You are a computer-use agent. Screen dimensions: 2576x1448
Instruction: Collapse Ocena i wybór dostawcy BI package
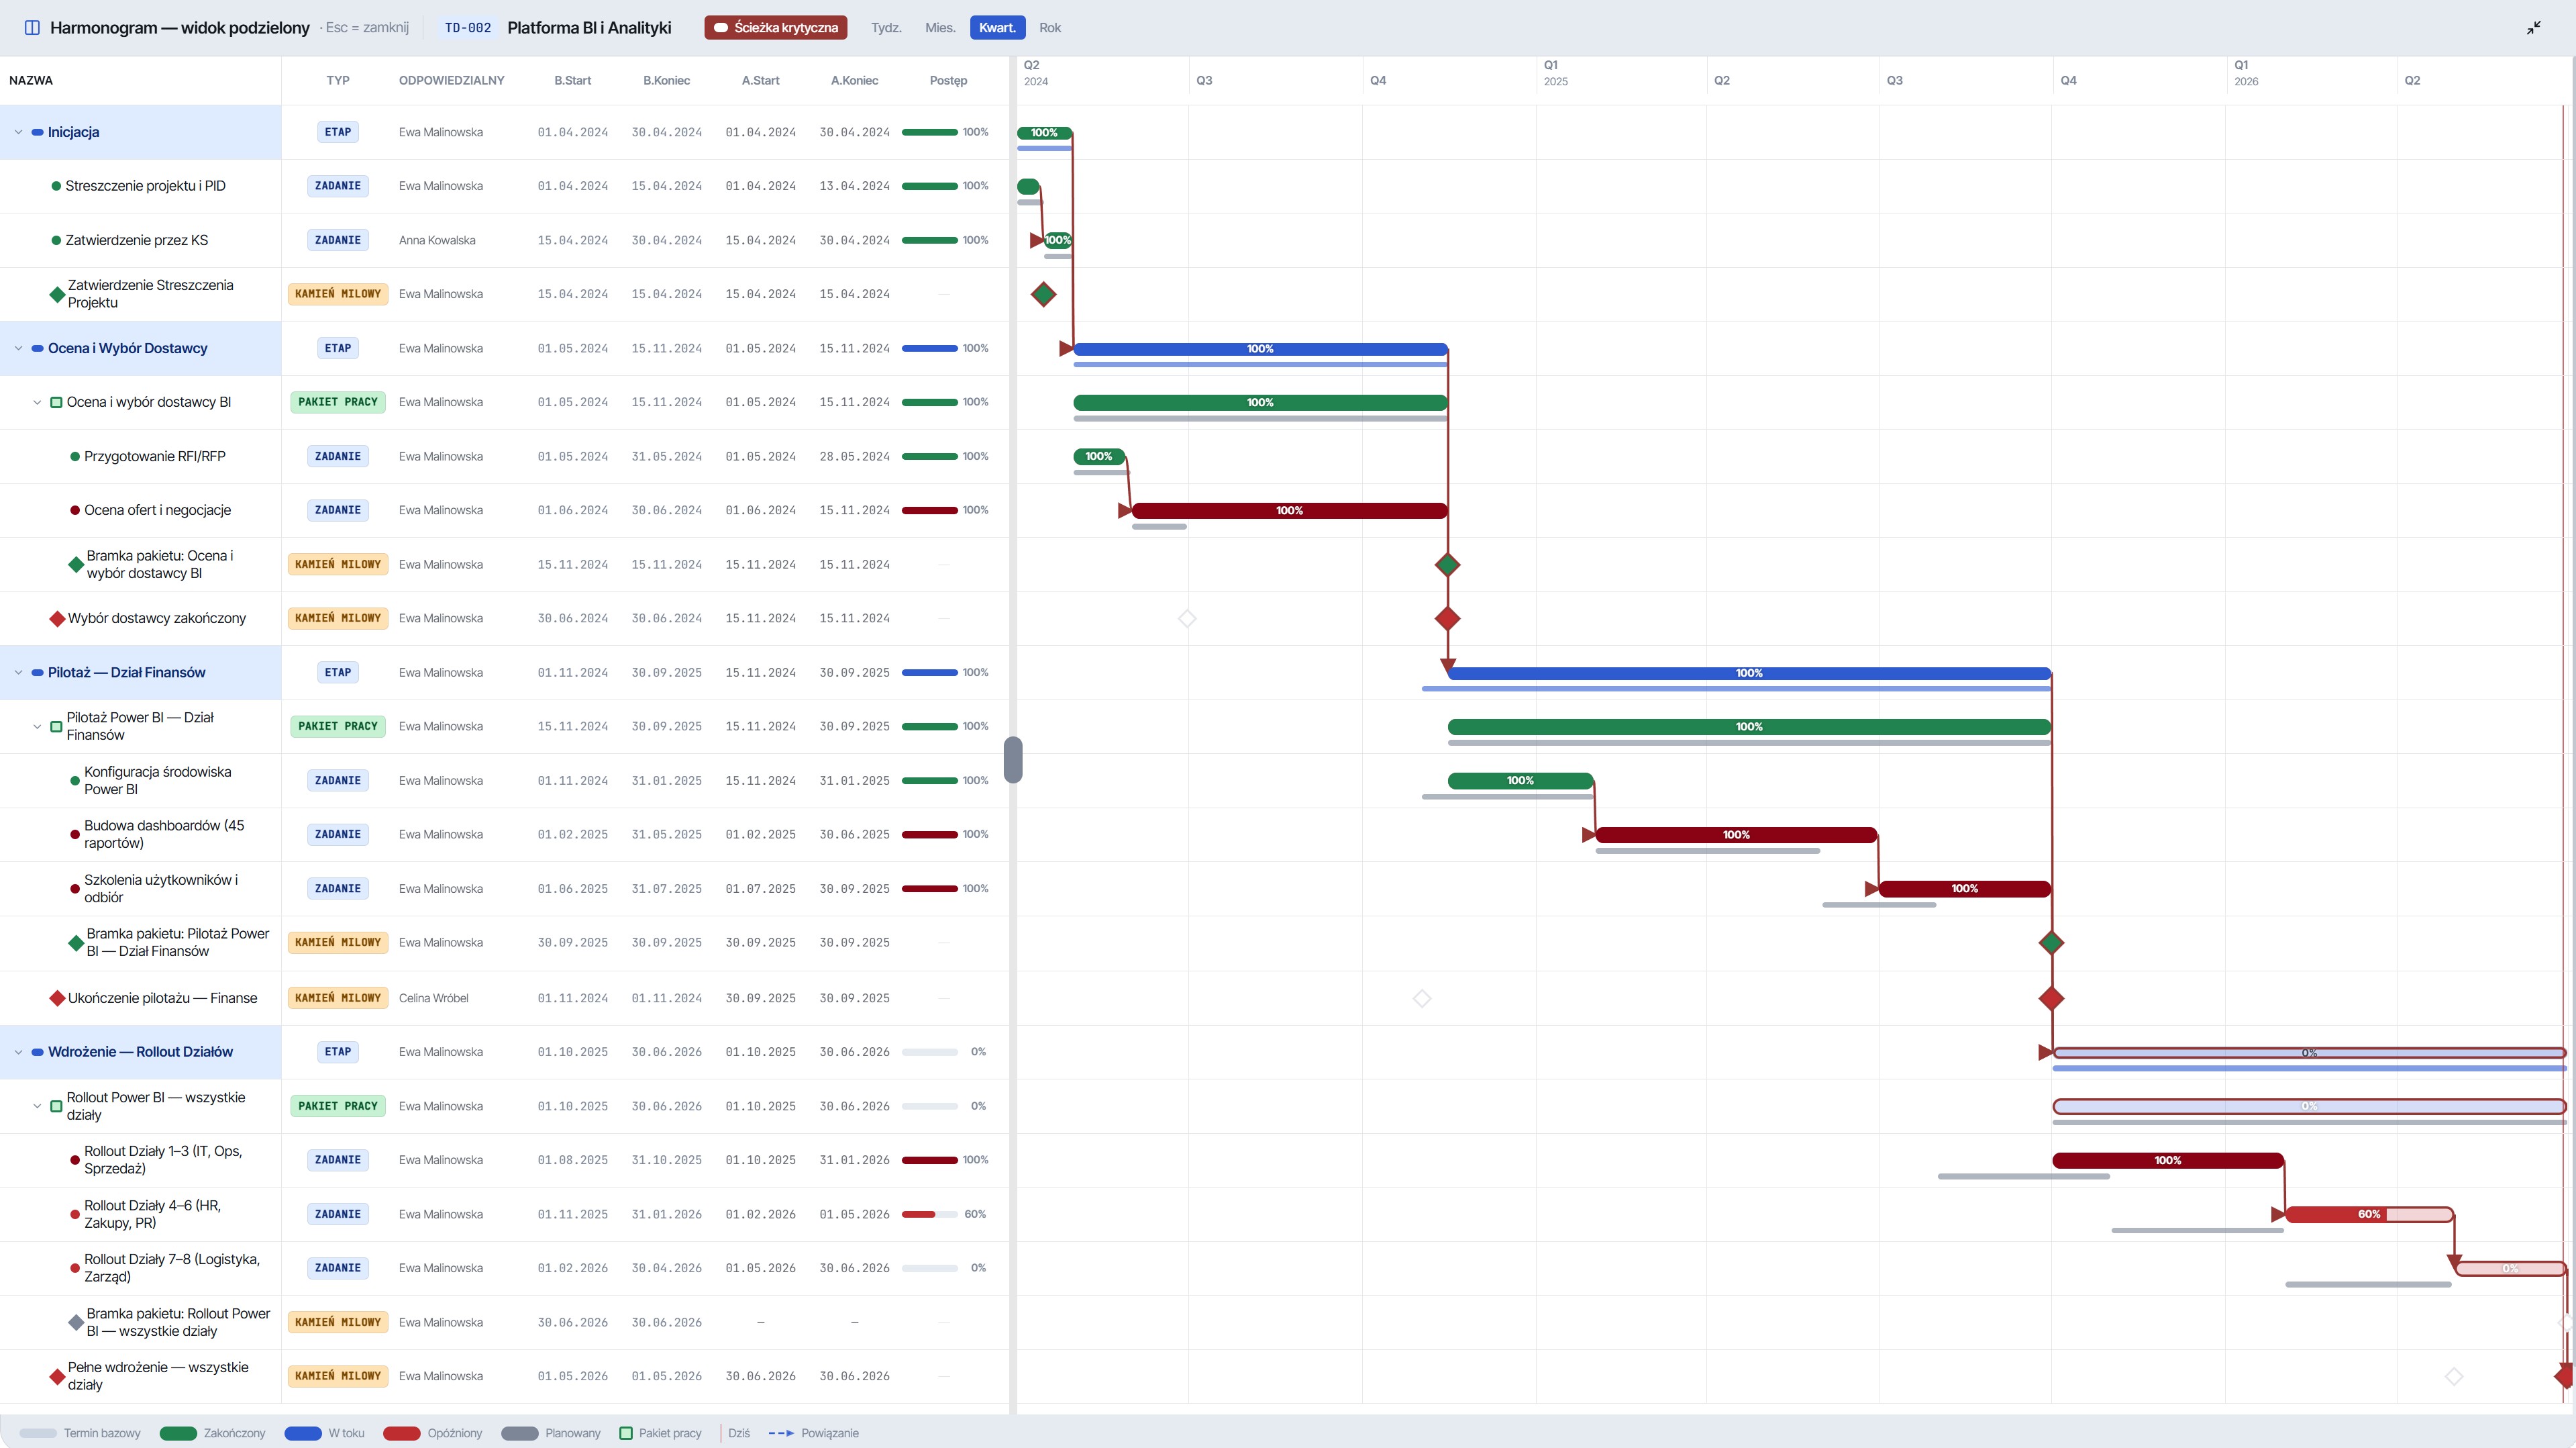pos(37,402)
